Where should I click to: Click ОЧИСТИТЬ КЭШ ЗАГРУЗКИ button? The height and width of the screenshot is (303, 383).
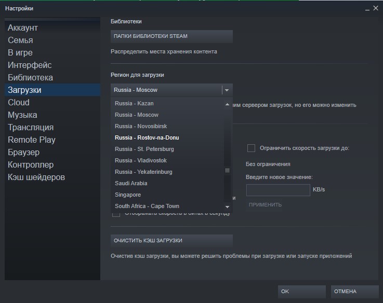(171, 241)
